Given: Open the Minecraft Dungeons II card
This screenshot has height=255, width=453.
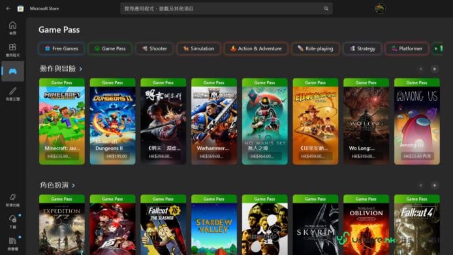Looking at the screenshot, I should tap(113, 121).
